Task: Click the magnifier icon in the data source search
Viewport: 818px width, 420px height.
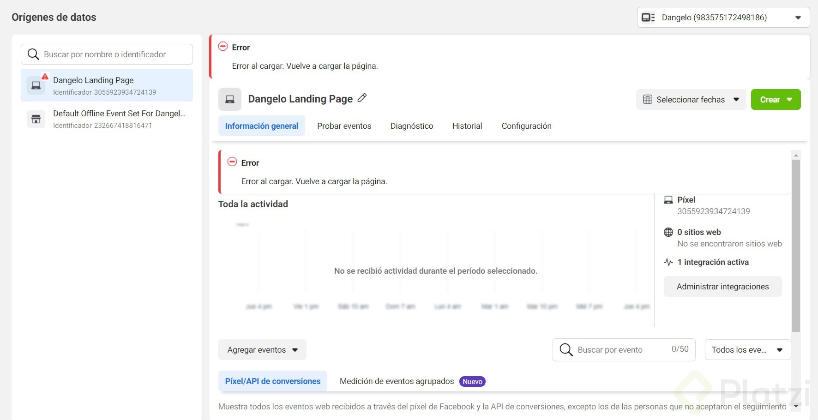Action: (33, 54)
